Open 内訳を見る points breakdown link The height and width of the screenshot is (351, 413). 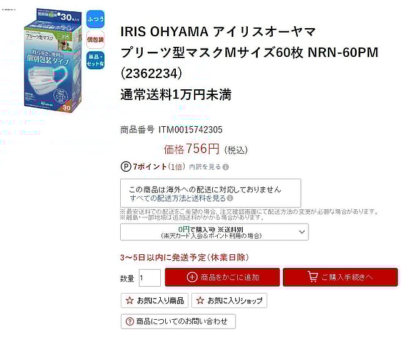click(205, 167)
